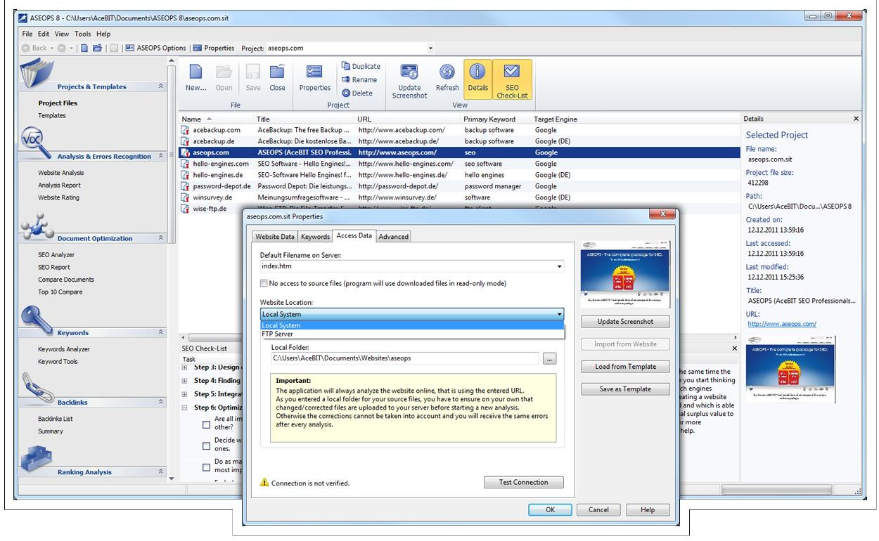Collapse the Document Optimization section chevron
The width and height of the screenshot is (879, 541).
[160, 238]
